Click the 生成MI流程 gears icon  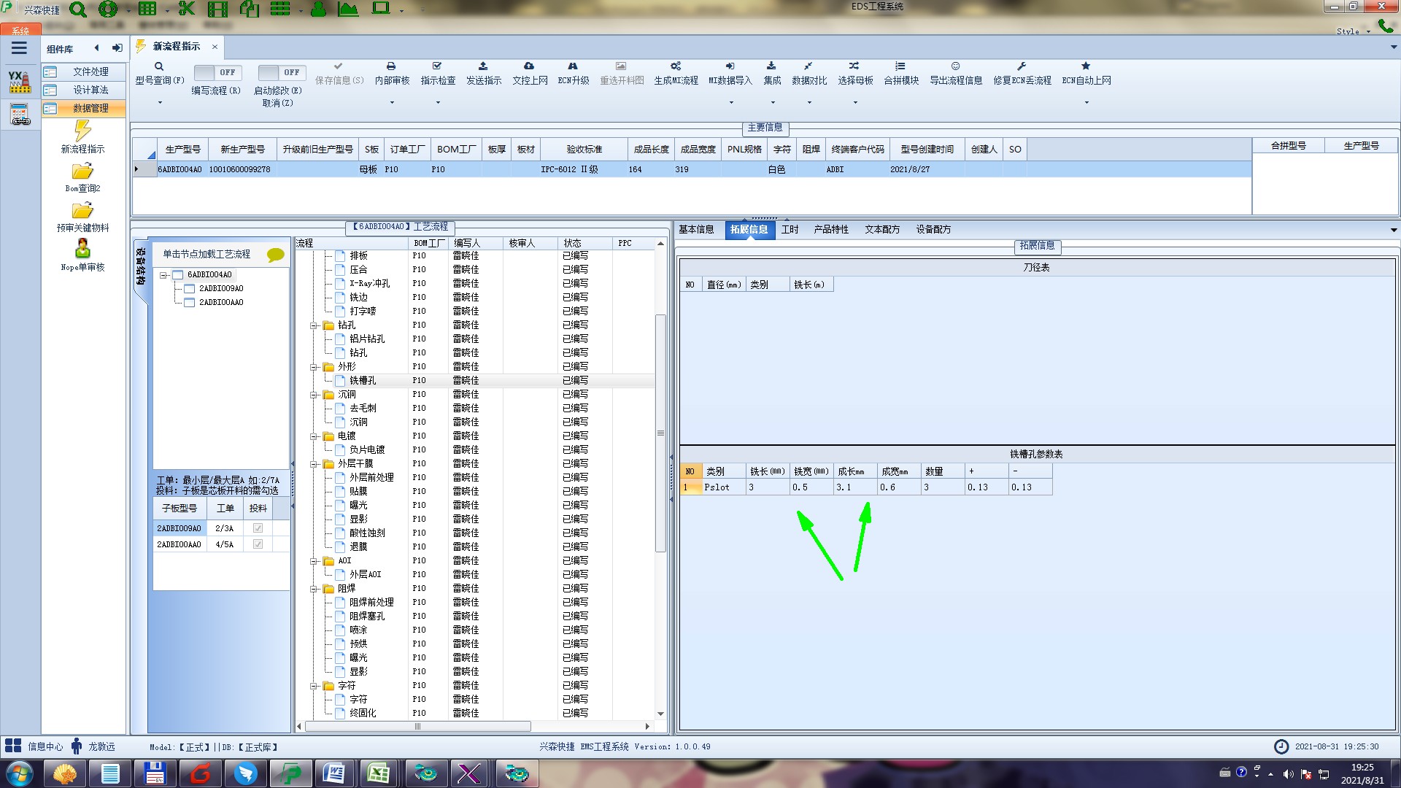(x=676, y=66)
